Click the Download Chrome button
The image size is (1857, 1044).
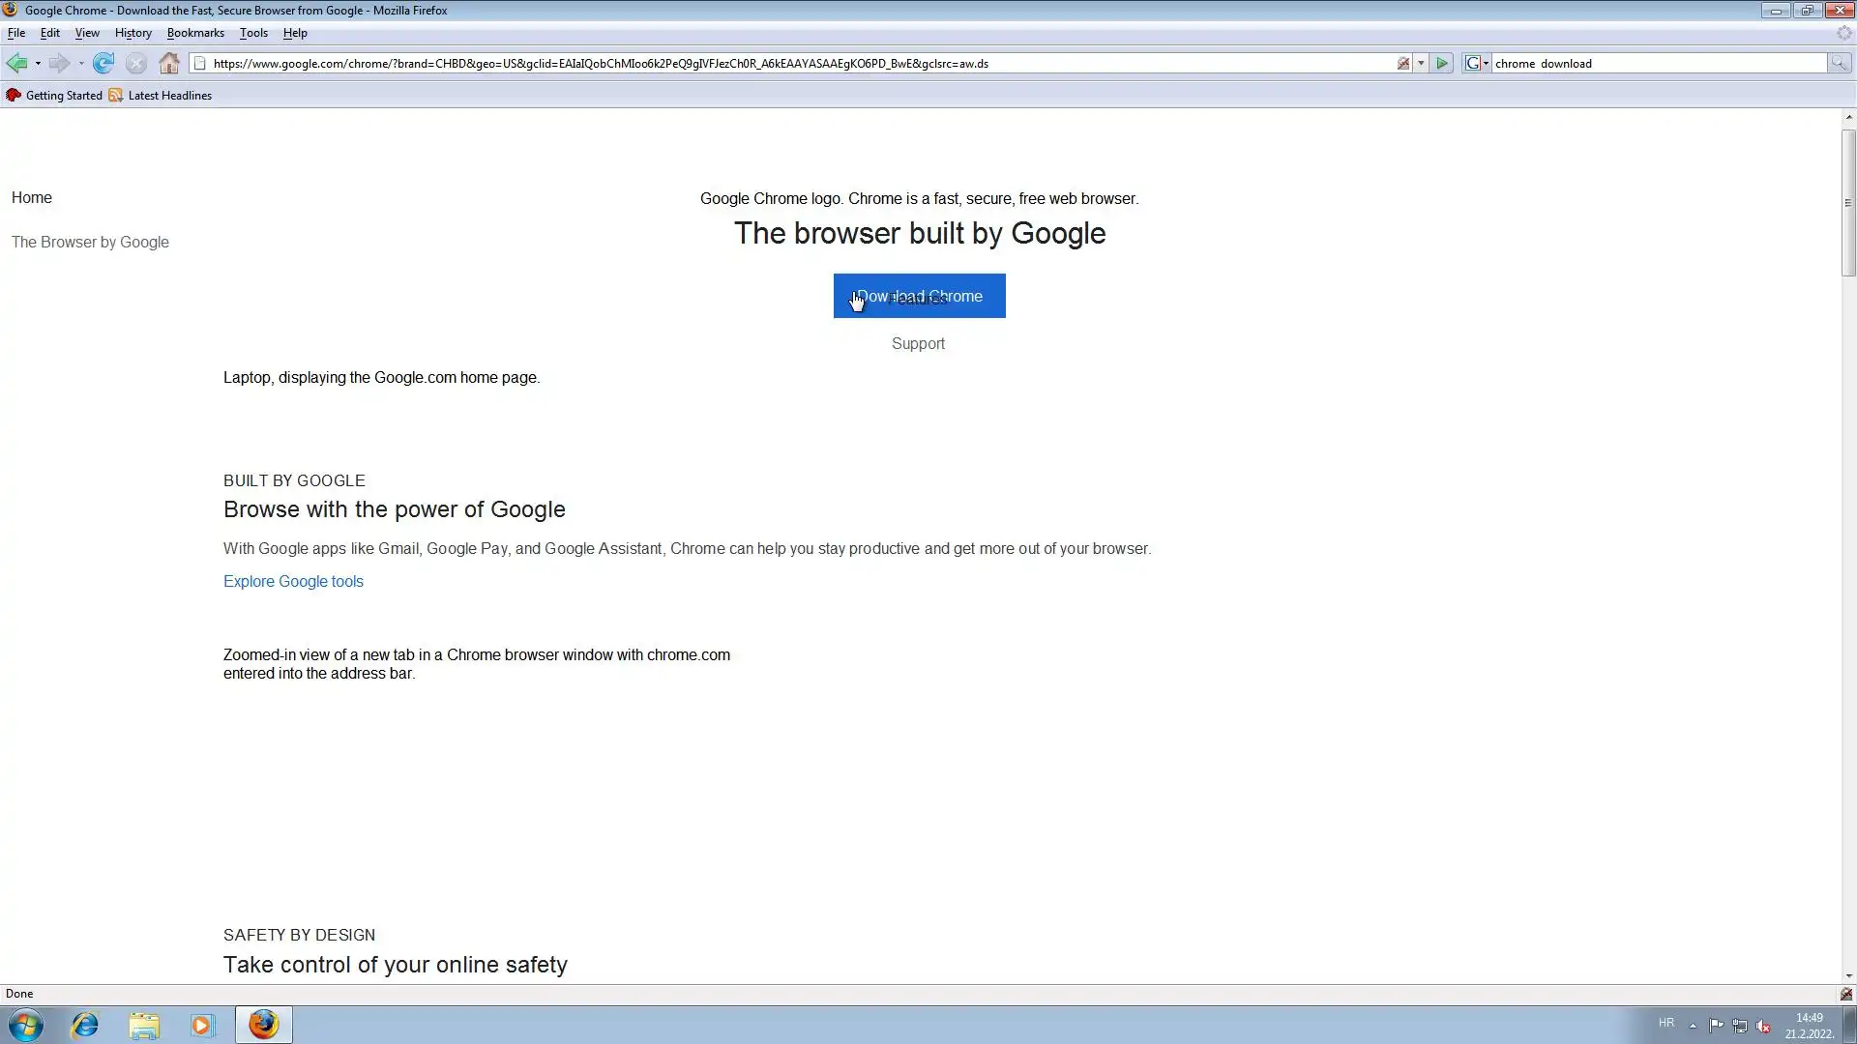coord(919,296)
